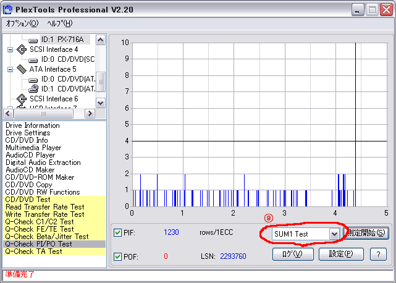Click the tree horizontal scroll right arrow
The height and width of the screenshot is (283, 396).
click(90, 114)
